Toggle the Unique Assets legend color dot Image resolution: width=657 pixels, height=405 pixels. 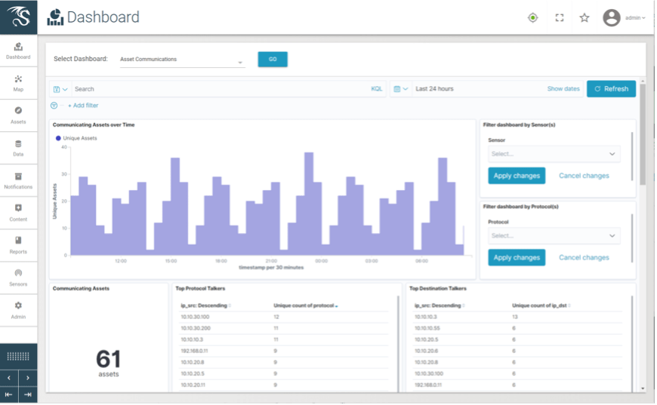pos(58,138)
